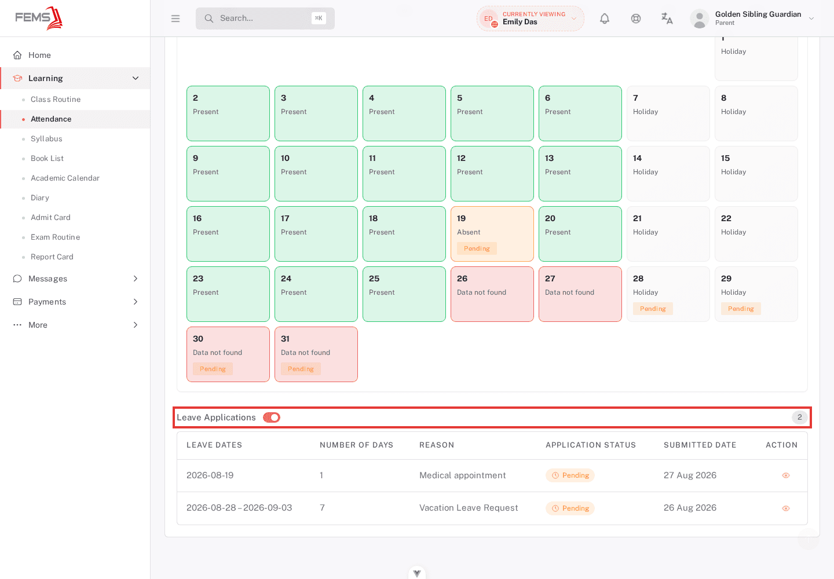Open the Admit Card page

(x=50, y=218)
